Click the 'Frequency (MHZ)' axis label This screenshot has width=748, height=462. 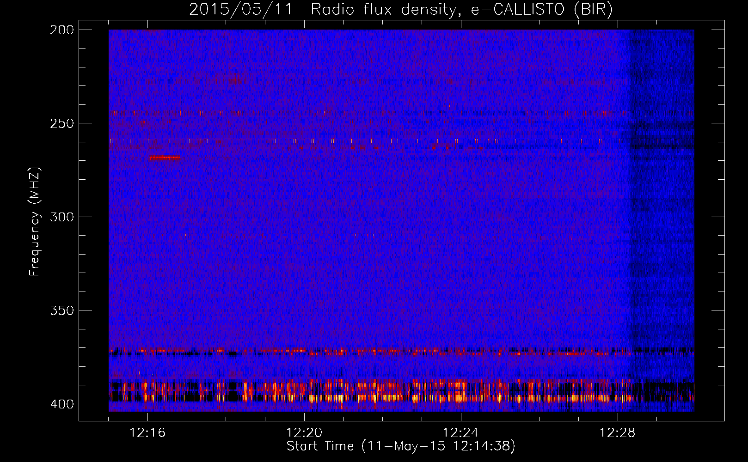click(x=35, y=222)
